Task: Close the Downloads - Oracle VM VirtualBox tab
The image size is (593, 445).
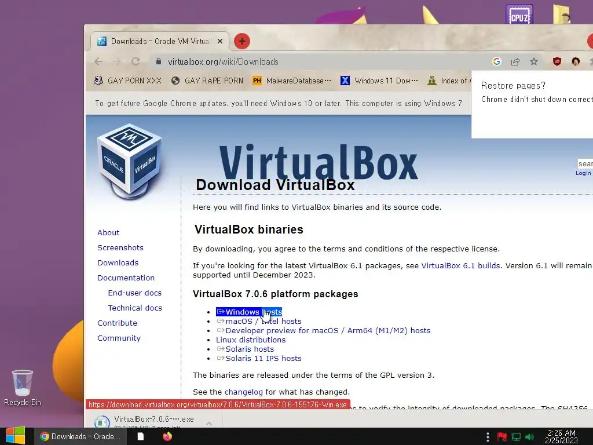Action: pyautogui.click(x=220, y=41)
